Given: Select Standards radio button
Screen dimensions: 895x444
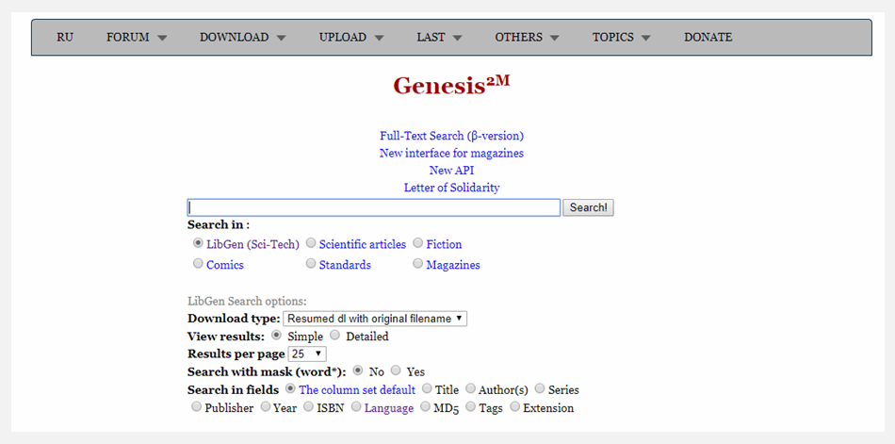Looking at the screenshot, I should click(311, 263).
